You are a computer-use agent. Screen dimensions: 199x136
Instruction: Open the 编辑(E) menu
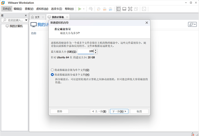(18, 9)
